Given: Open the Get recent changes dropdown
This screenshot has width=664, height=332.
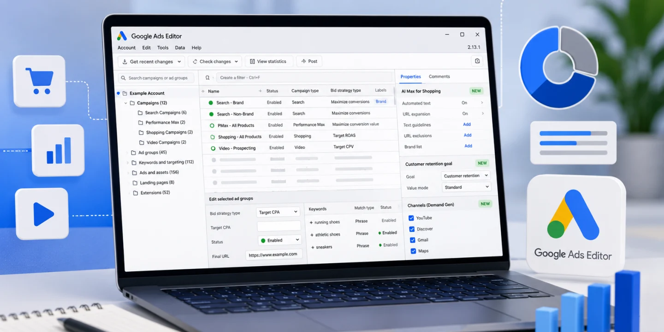Looking at the screenshot, I should tap(151, 61).
